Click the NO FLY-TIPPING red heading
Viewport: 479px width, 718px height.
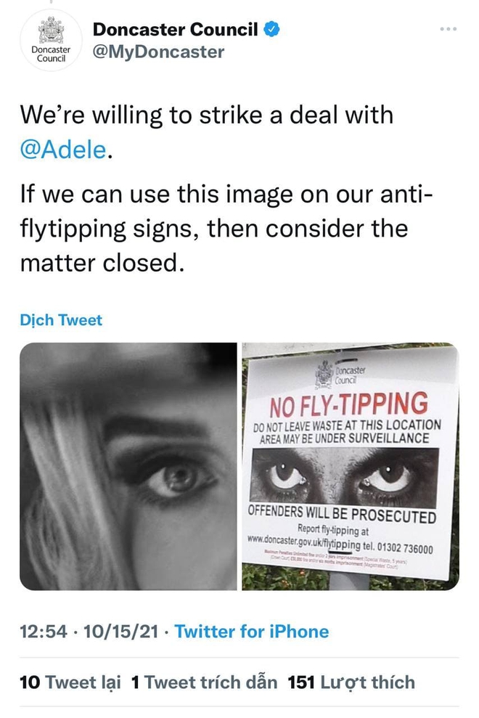tap(348, 404)
